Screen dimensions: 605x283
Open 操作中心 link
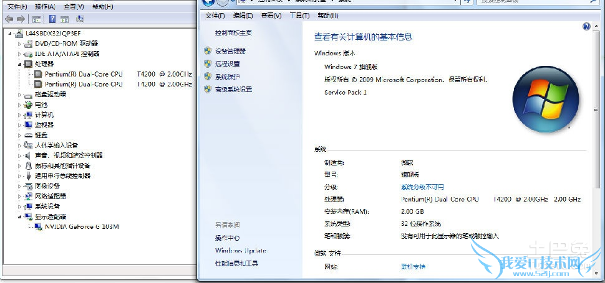[x=227, y=238]
